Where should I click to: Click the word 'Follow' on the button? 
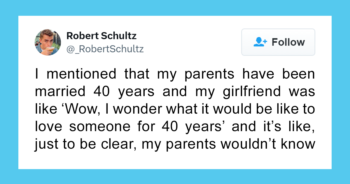coord(288,42)
